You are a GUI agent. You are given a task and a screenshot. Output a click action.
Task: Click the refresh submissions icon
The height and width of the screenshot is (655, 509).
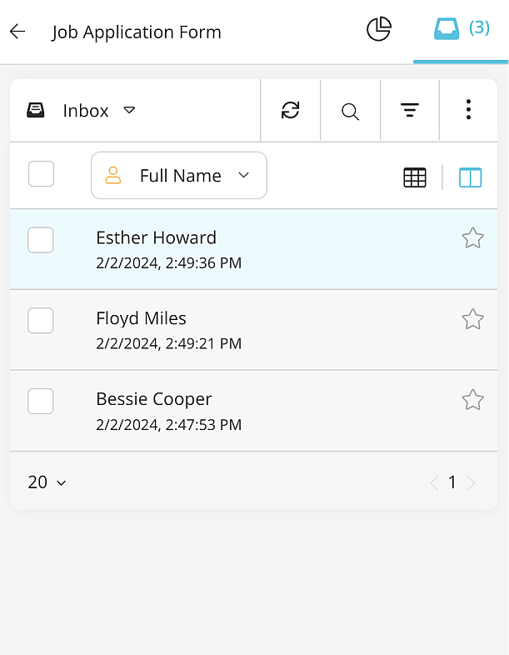click(290, 110)
